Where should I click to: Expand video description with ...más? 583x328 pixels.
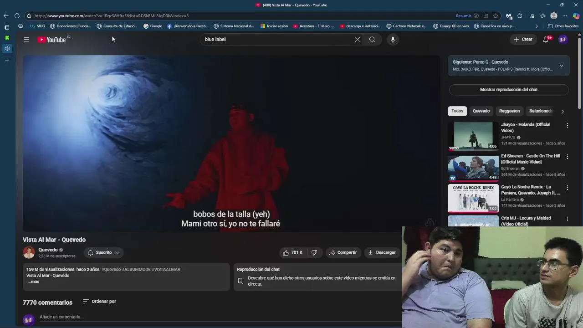point(33,282)
